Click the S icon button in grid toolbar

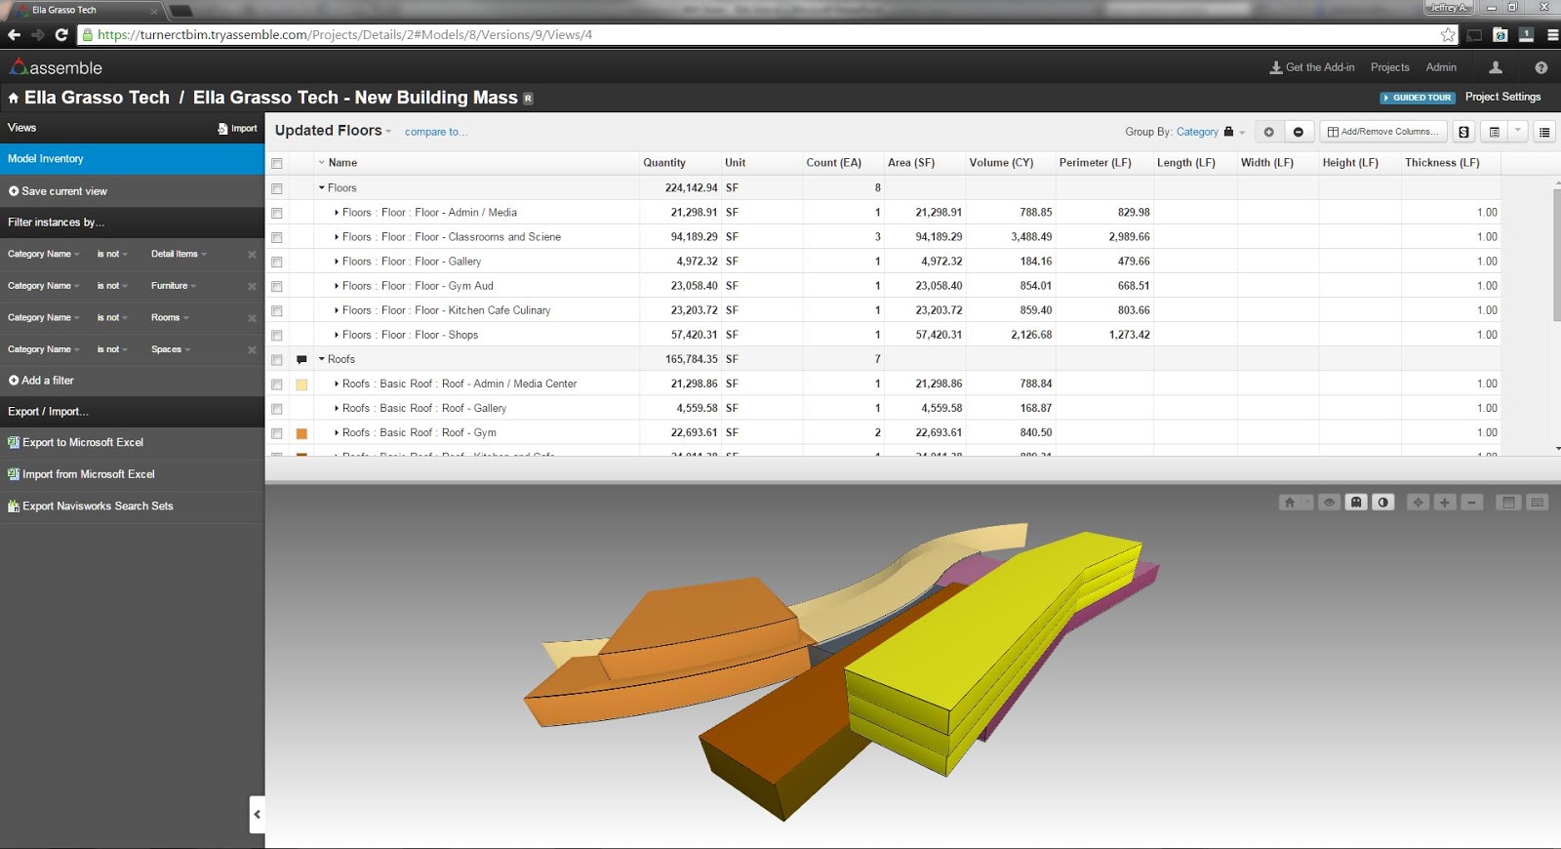point(1463,132)
